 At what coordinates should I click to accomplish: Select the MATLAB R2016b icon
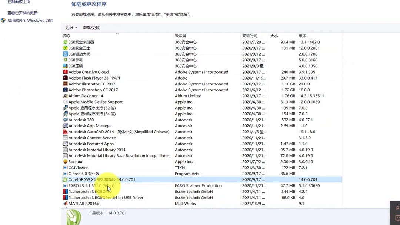click(x=66, y=204)
